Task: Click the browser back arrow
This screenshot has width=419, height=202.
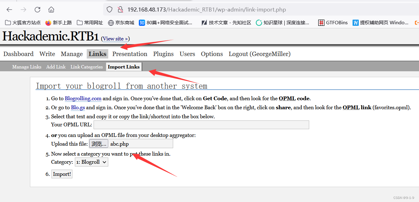Action: [9, 10]
